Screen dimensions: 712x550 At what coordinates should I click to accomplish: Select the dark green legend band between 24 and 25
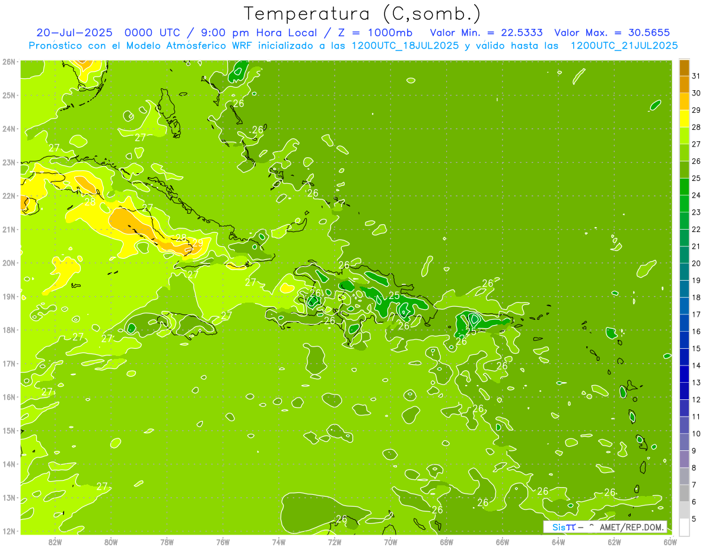point(684,187)
